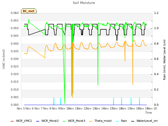The width and height of the screenshot is (168, 126).
Task: Click the BC_met label box
Action: 29,11
